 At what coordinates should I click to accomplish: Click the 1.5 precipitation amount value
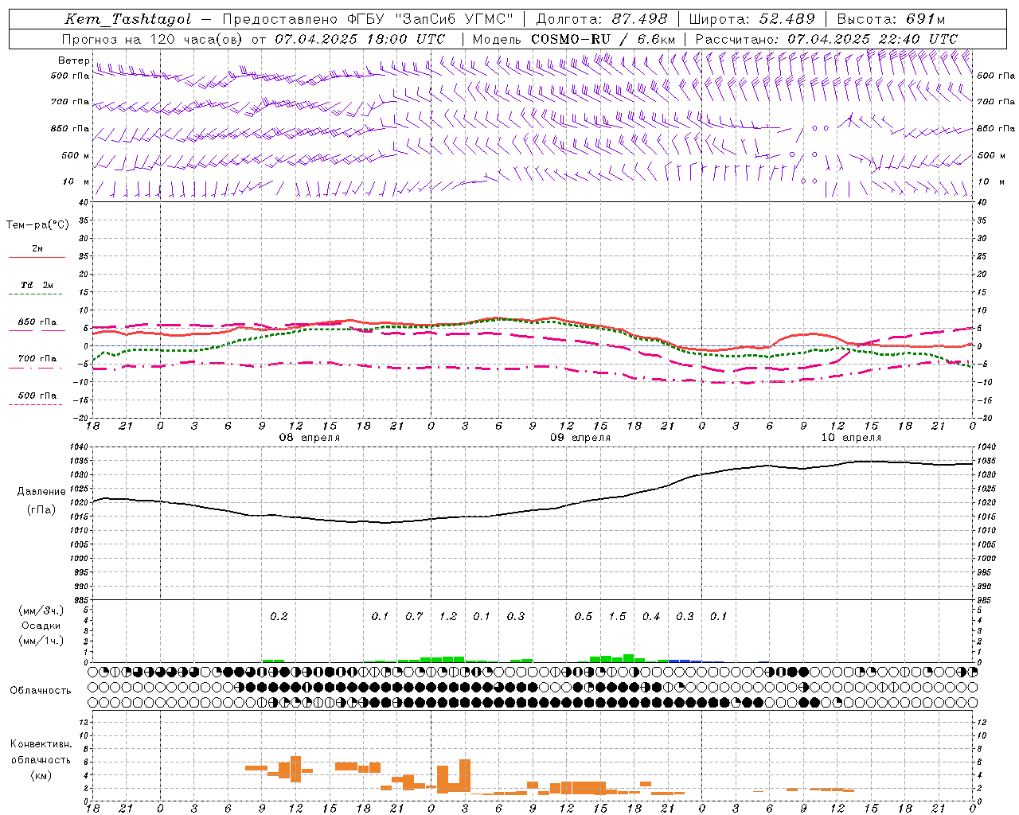pos(618,616)
